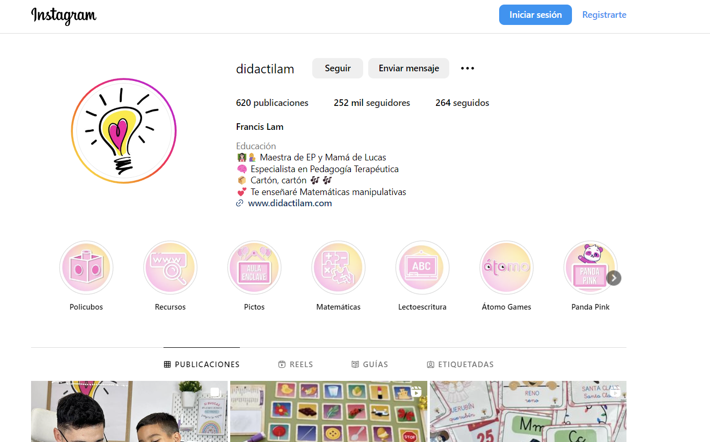Follow didactilam with Seguir button
This screenshot has height=442, width=710.
coord(338,68)
